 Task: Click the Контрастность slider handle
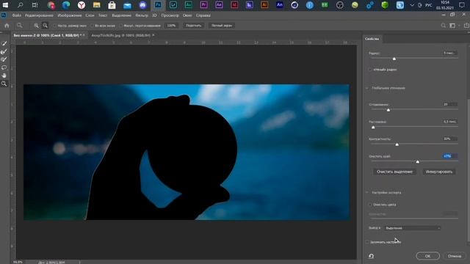(397, 144)
